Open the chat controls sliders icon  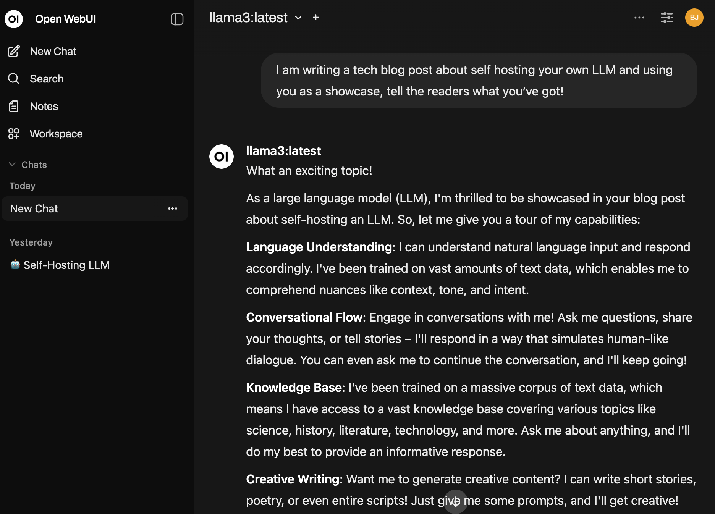click(x=667, y=18)
